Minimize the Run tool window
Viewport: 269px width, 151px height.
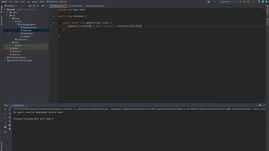pos(264,105)
